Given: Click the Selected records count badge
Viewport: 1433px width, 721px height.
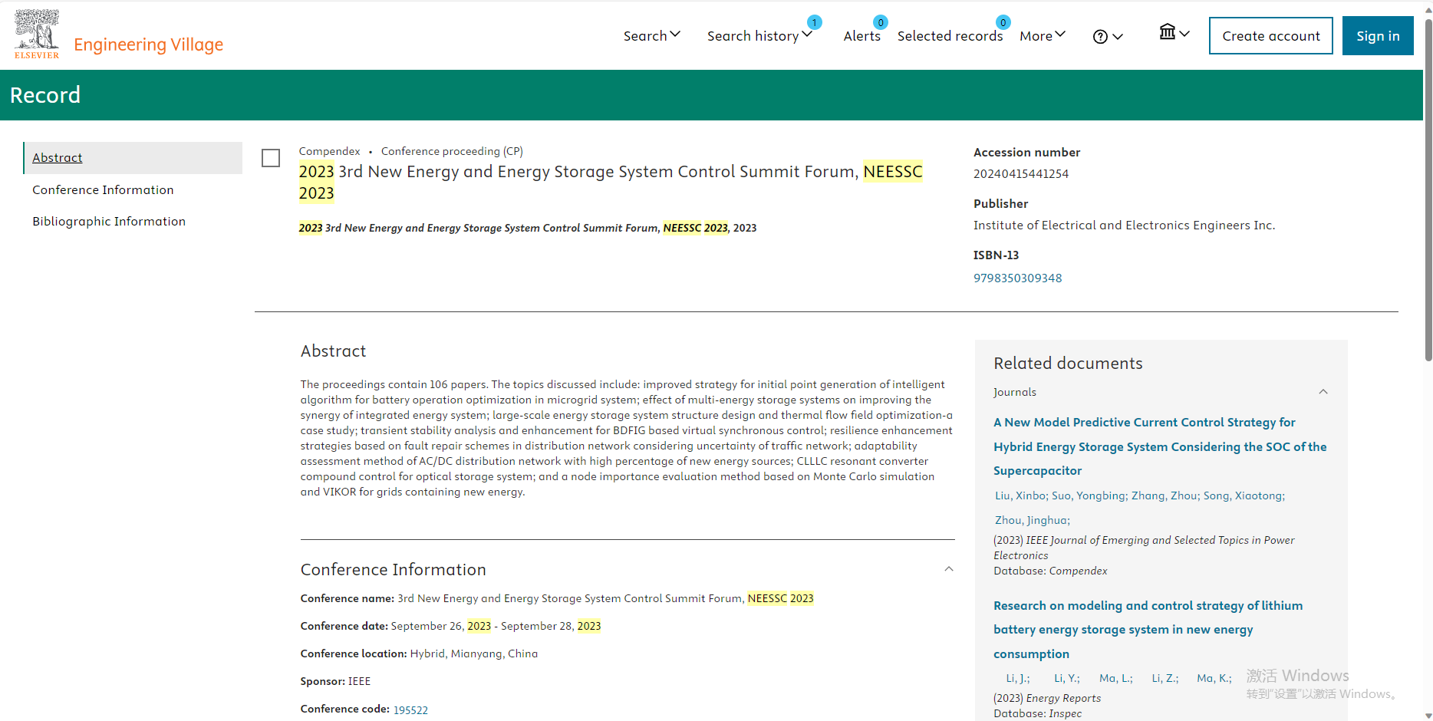Looking at the screenshot, I should tap(1003, 22).
